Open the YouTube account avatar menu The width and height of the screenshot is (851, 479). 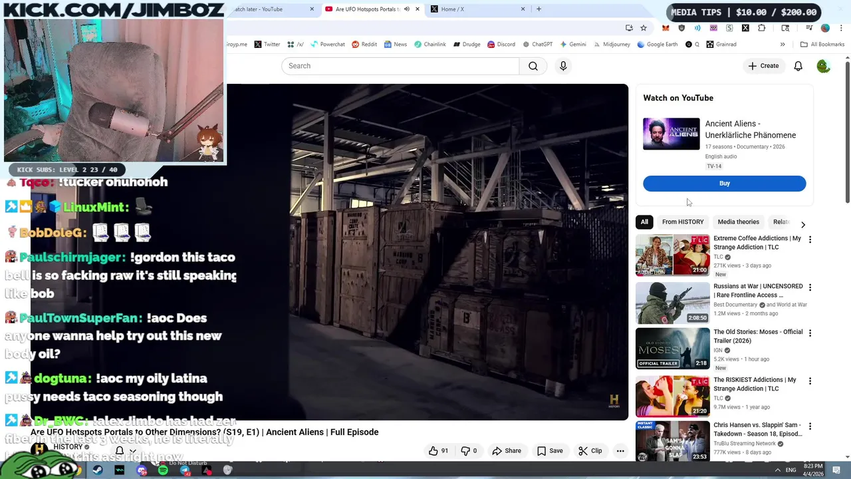click(823, 66)
